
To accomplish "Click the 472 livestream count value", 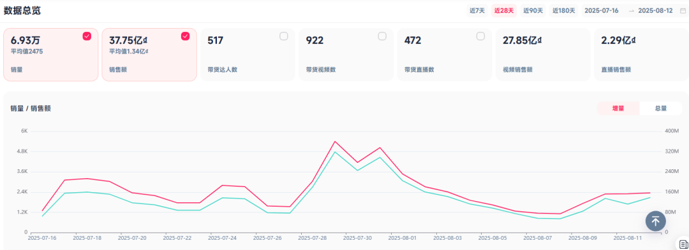I will [413, 40].
